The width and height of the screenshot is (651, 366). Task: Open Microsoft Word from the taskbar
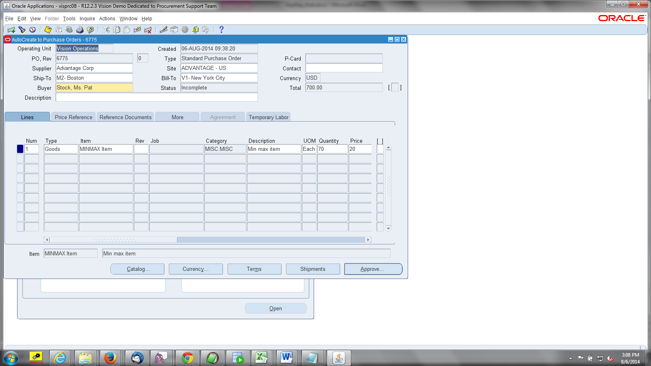pyautogui.click(x=287, y=358)
